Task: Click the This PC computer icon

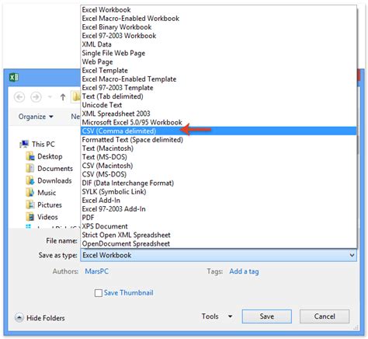Action: [24, 144]
